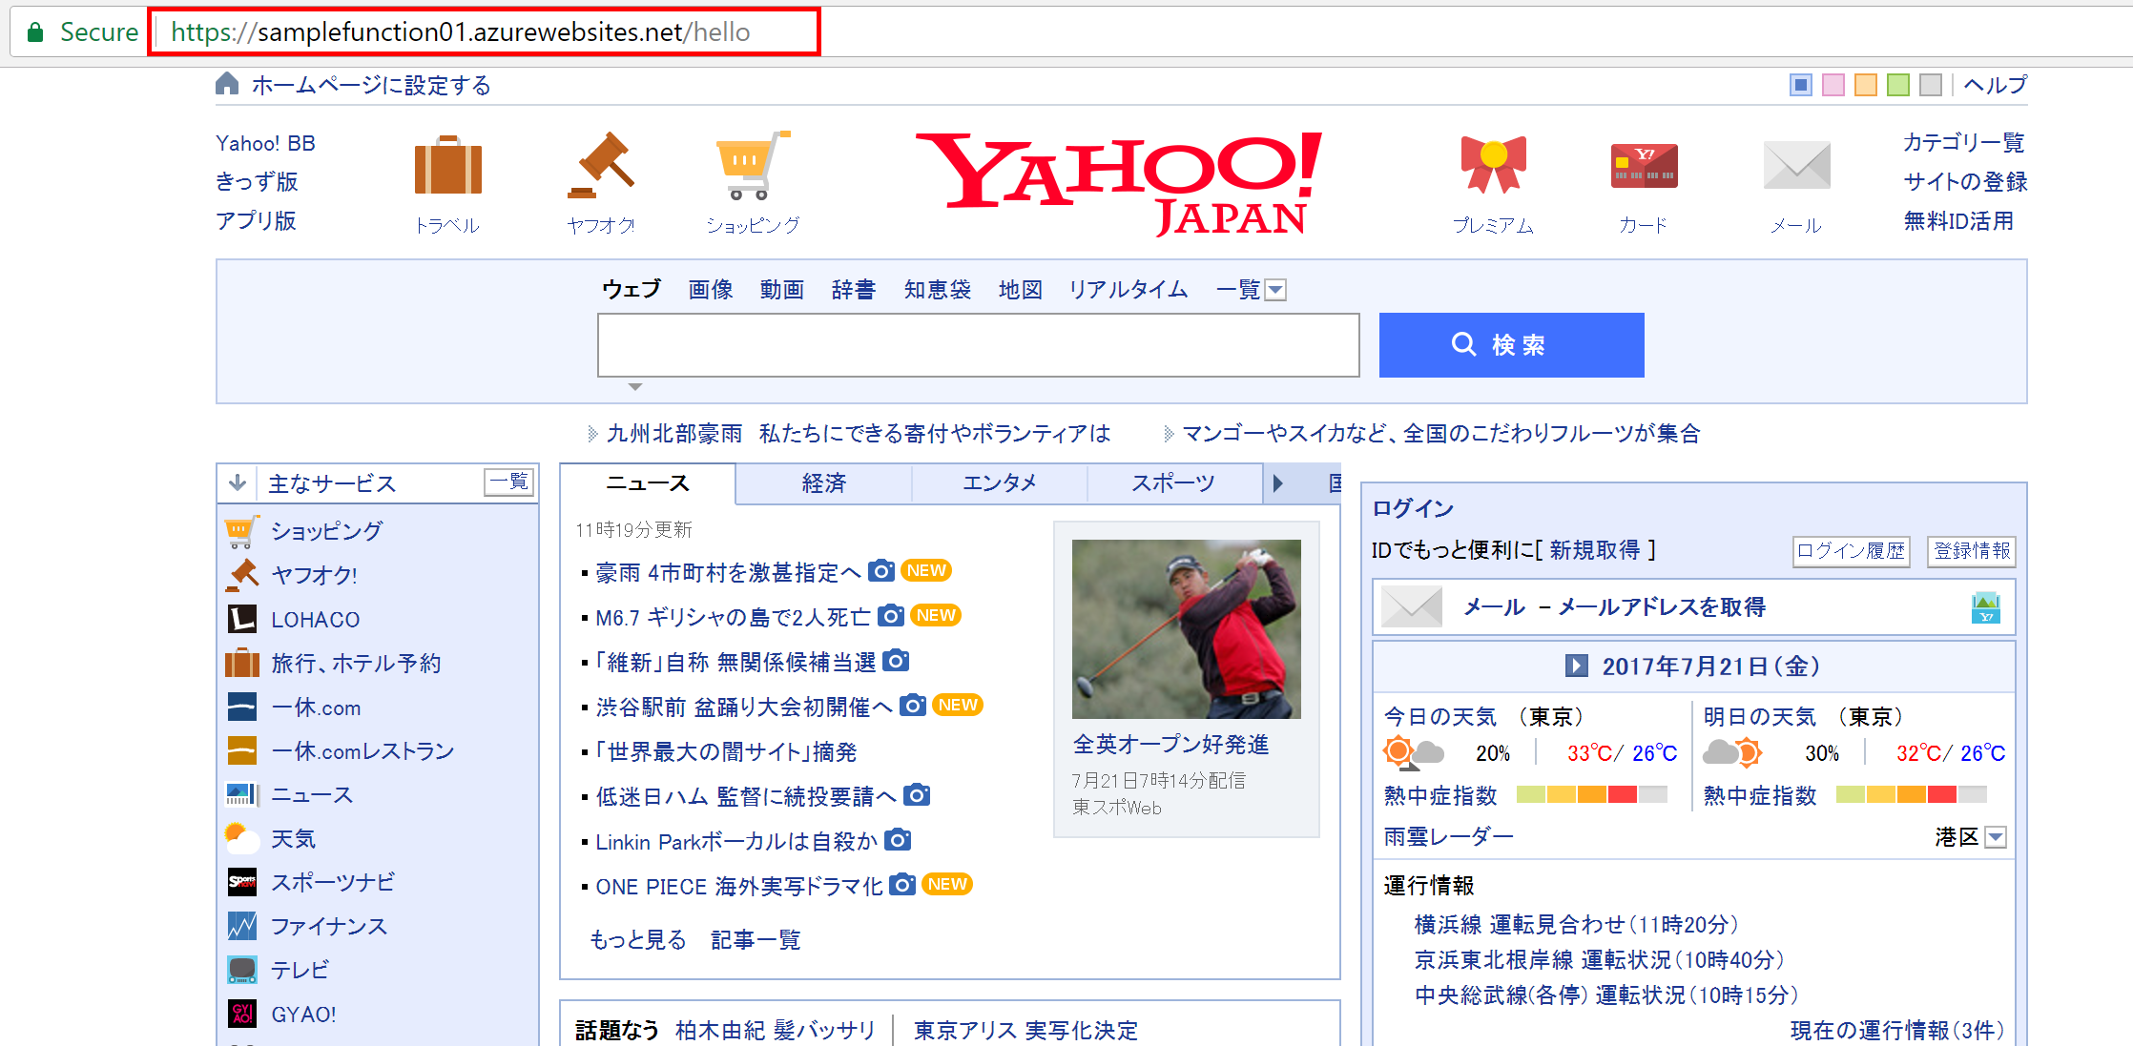Open the ヤフオク! auction gavel icon
The height and width of the screenshot is (1046, 2133).
(601, 165)
